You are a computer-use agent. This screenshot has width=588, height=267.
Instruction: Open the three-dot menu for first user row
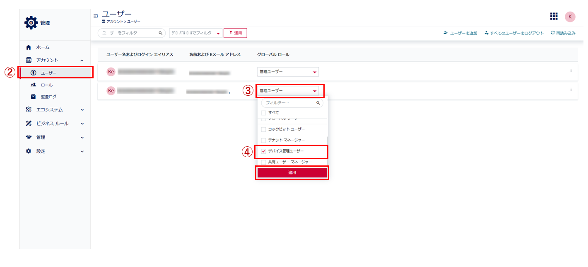tap(571, 71)
